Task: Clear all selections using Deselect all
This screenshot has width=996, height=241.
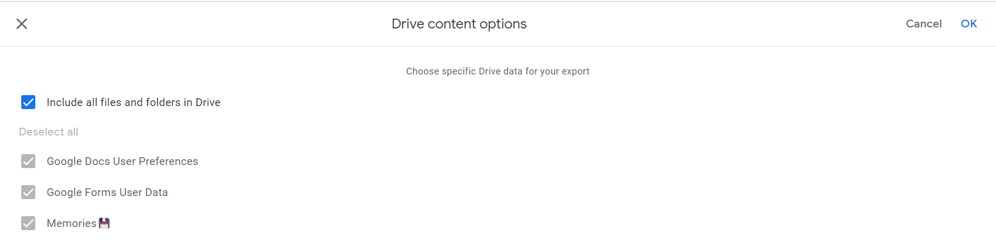Action: [x=48, y=132]
